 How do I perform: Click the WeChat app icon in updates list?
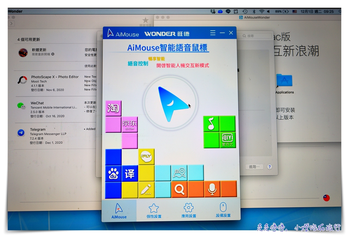click(22, 106)
